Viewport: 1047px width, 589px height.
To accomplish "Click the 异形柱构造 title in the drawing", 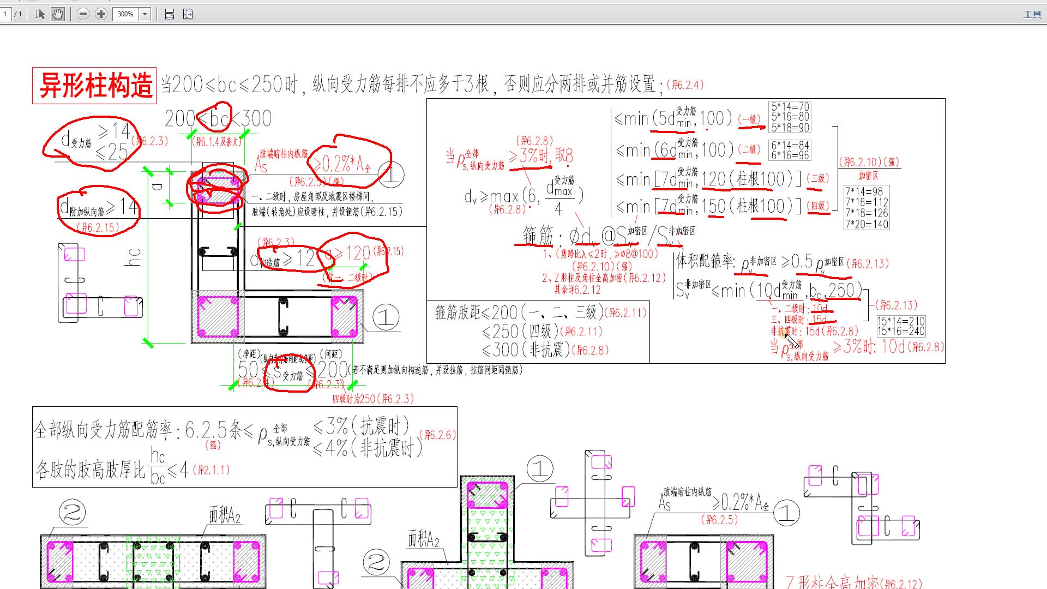I will coord(95,86).
